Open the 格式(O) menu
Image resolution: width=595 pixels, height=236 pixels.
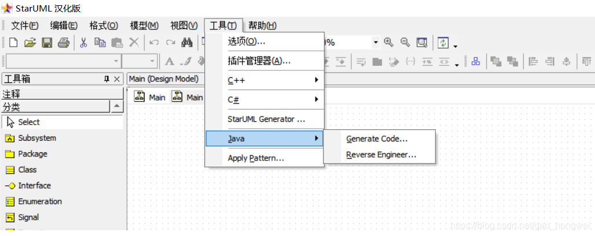point(104,26)
